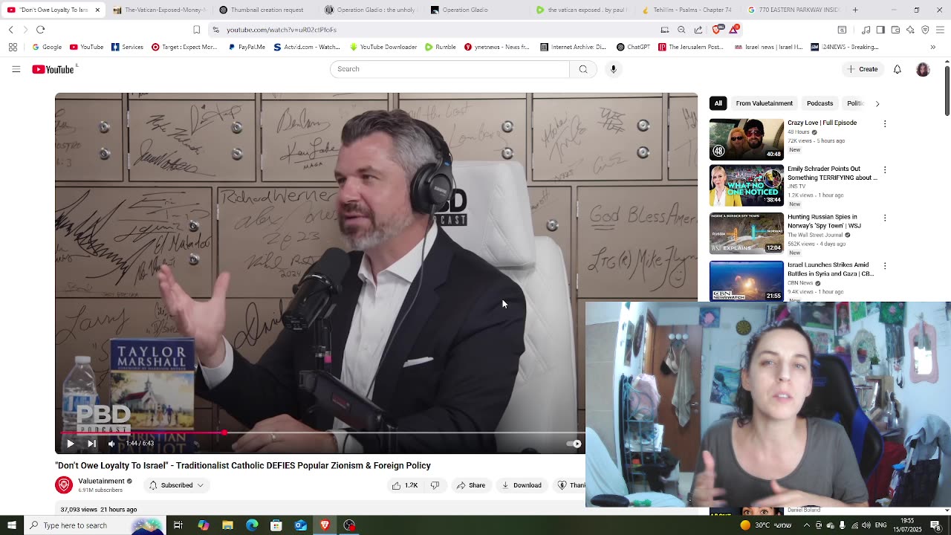Click Create button in YouTube header
Viewport: 951px width, 535px height.
pyautogui.click(x=862, y=69)
